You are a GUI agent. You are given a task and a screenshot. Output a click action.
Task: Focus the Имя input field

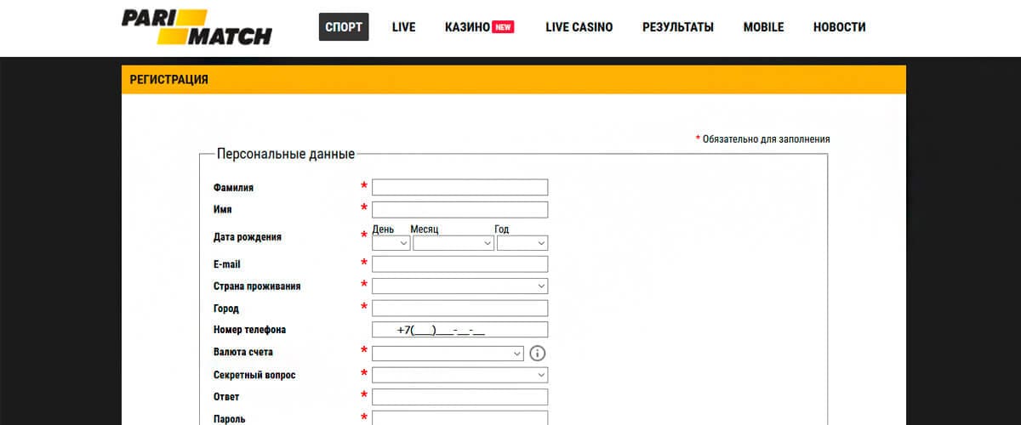pos(460,210)
